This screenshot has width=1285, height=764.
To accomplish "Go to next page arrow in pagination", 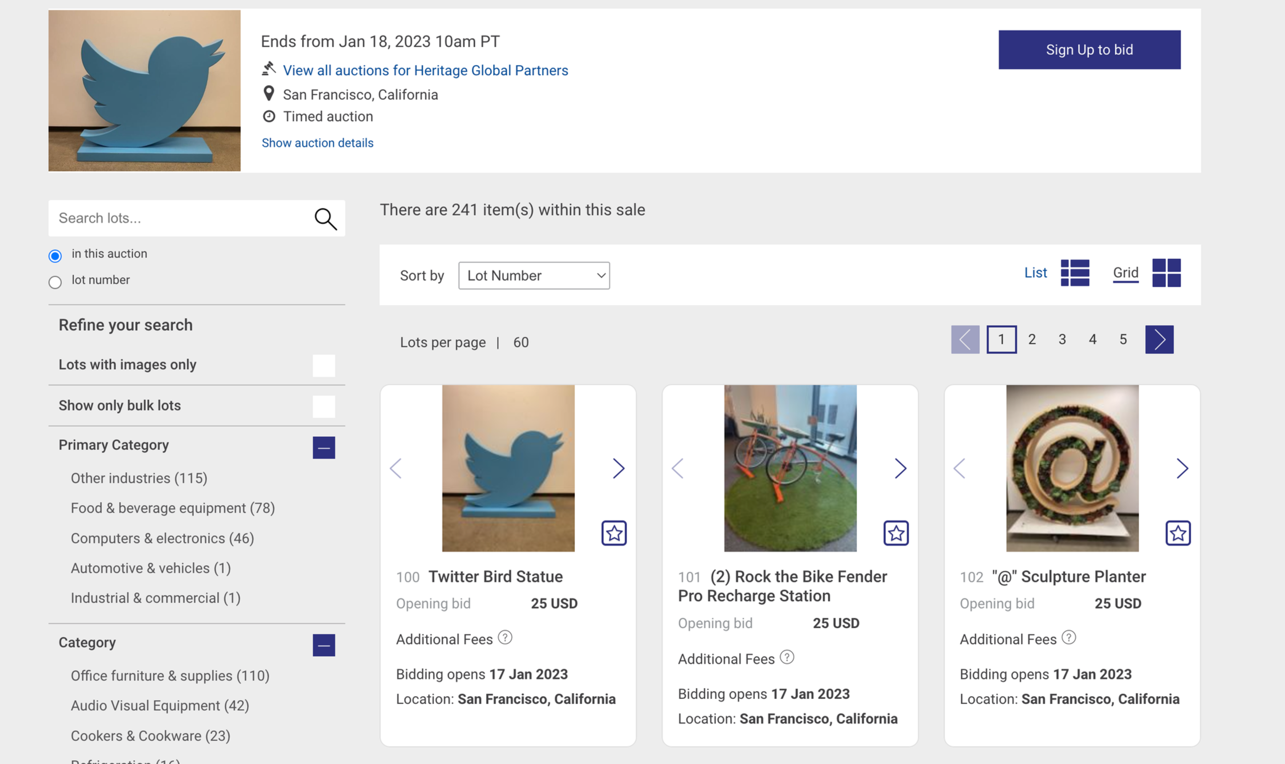I will coord(1159,339).
